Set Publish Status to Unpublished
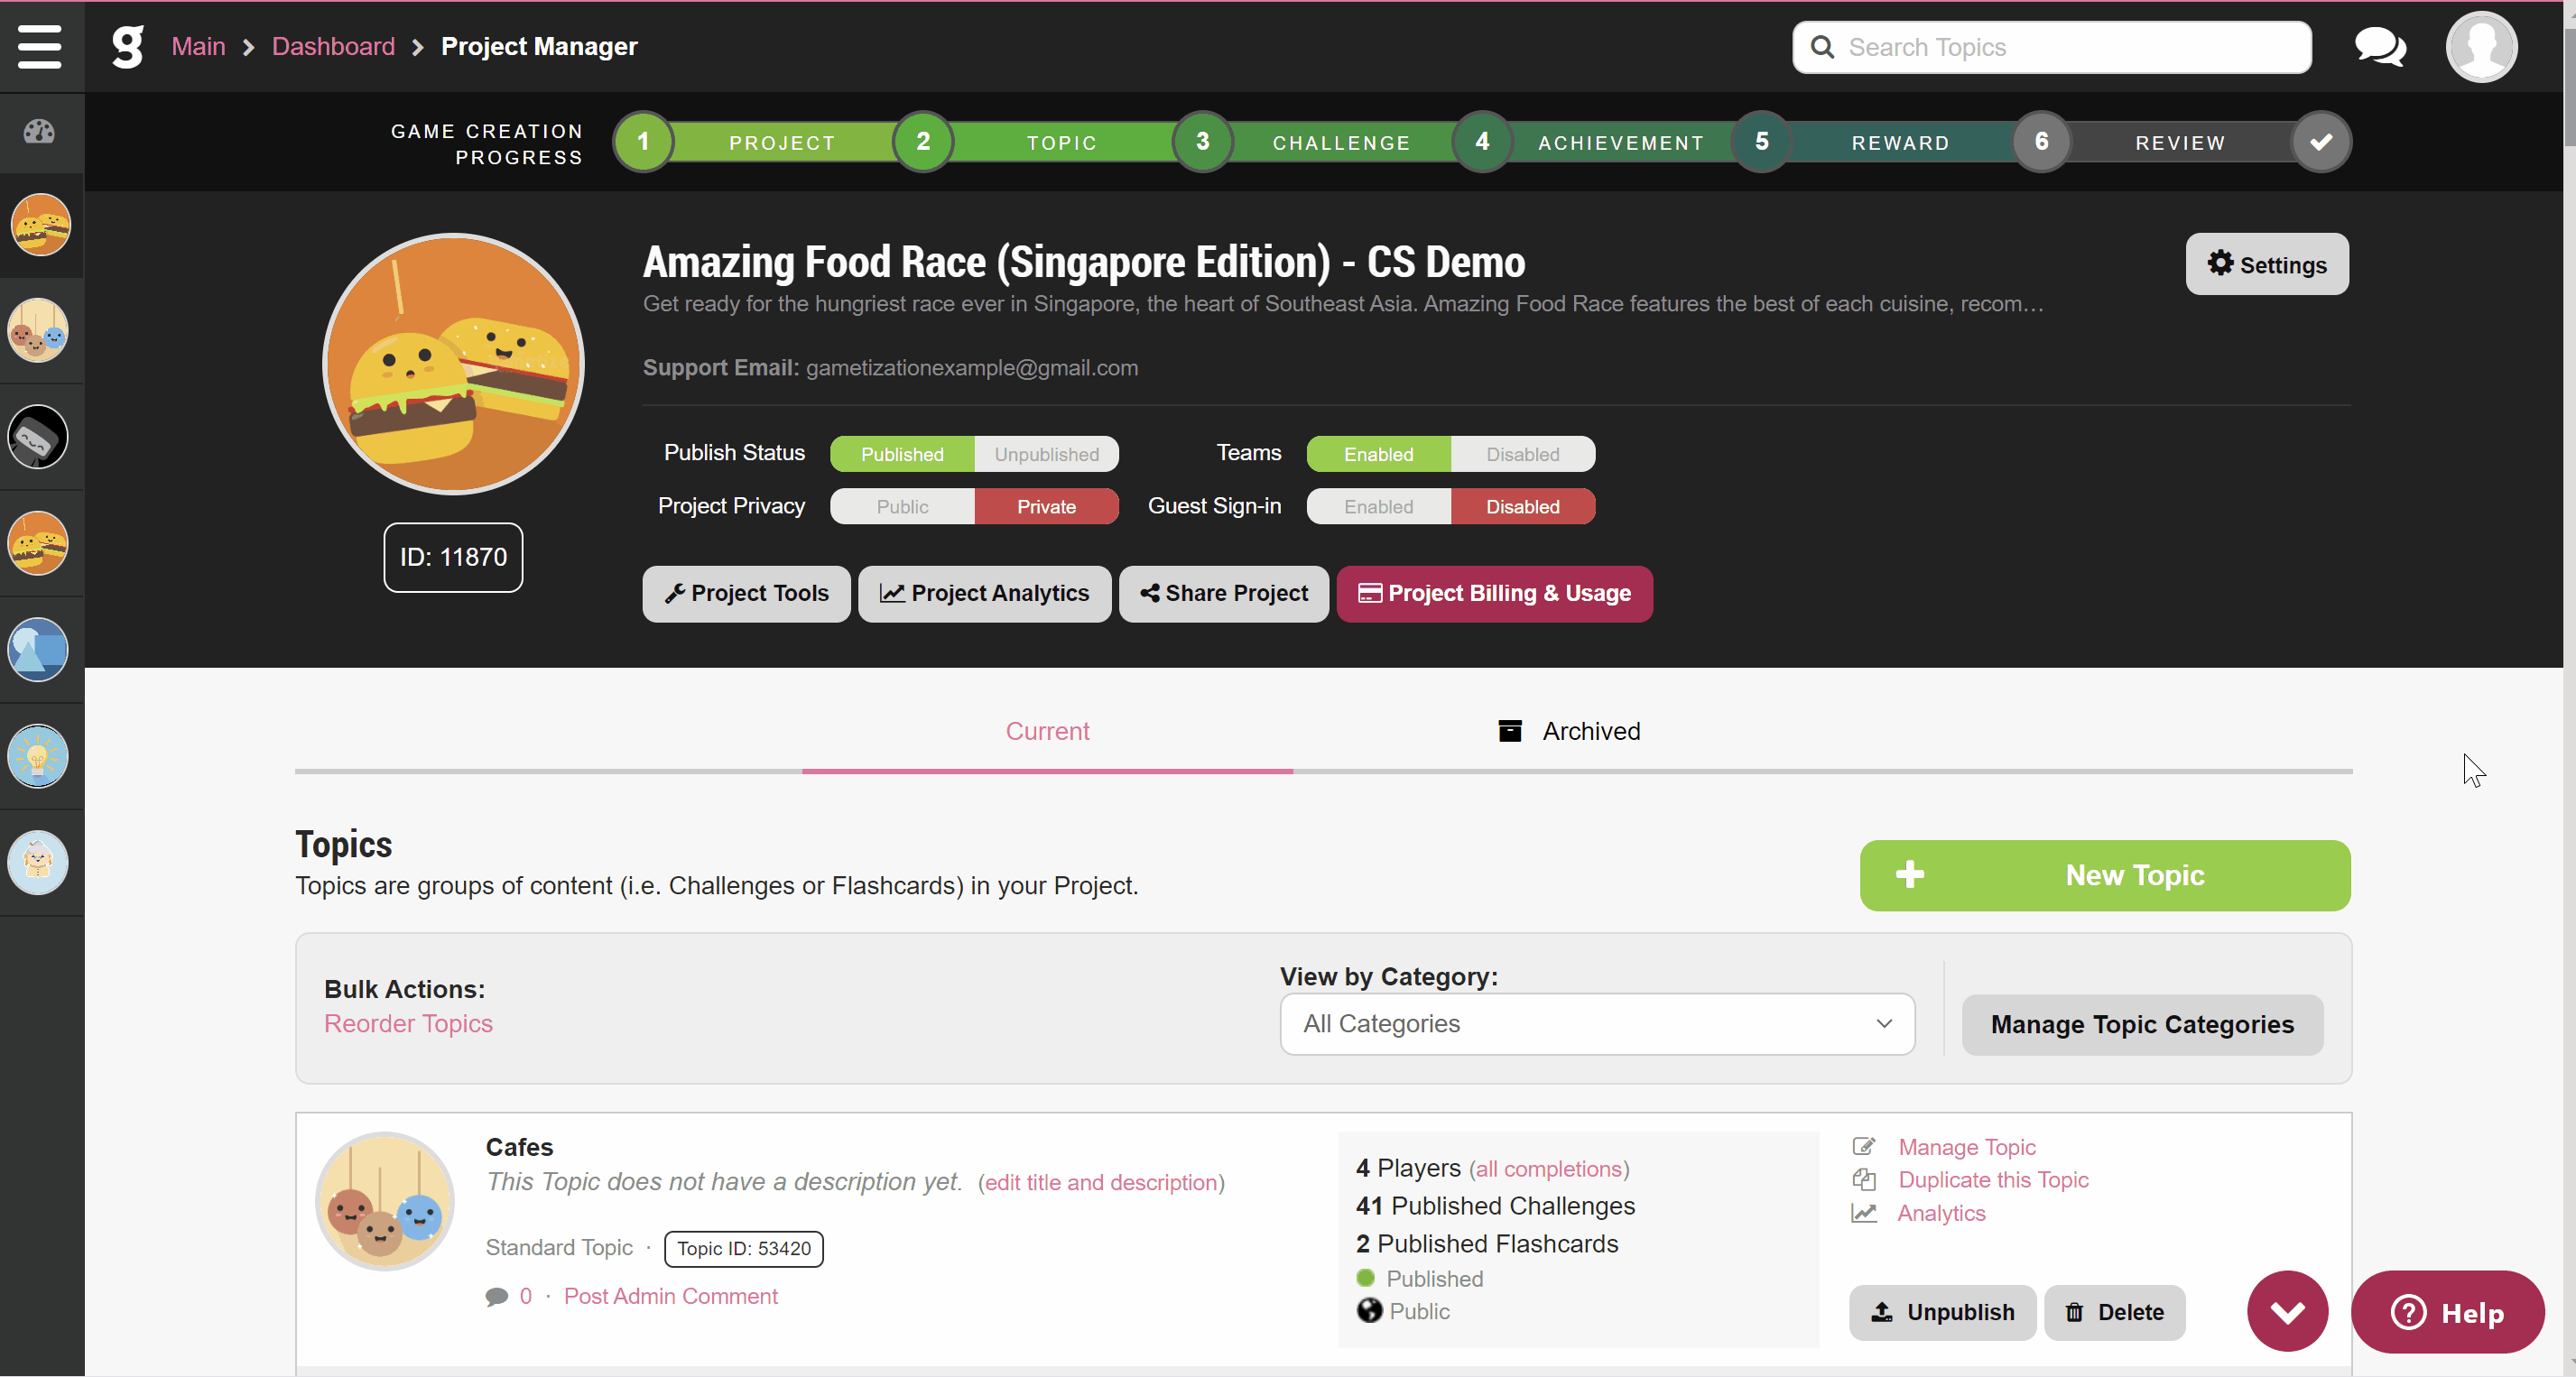2576x1377 pixels. pyautogui.click(x=1046, y=454)
